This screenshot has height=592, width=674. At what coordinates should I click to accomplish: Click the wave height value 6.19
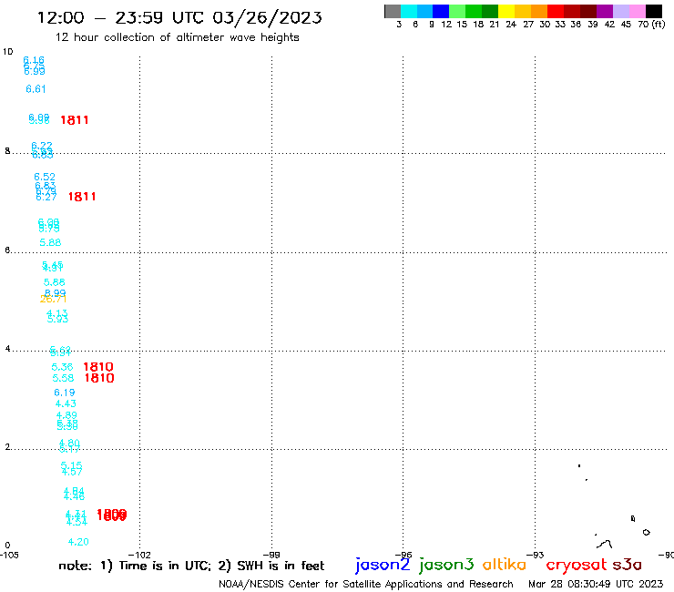65,393
